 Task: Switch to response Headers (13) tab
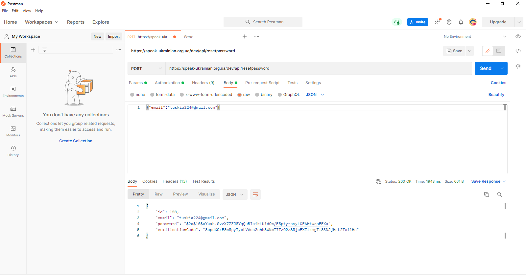tap(175, 181)
